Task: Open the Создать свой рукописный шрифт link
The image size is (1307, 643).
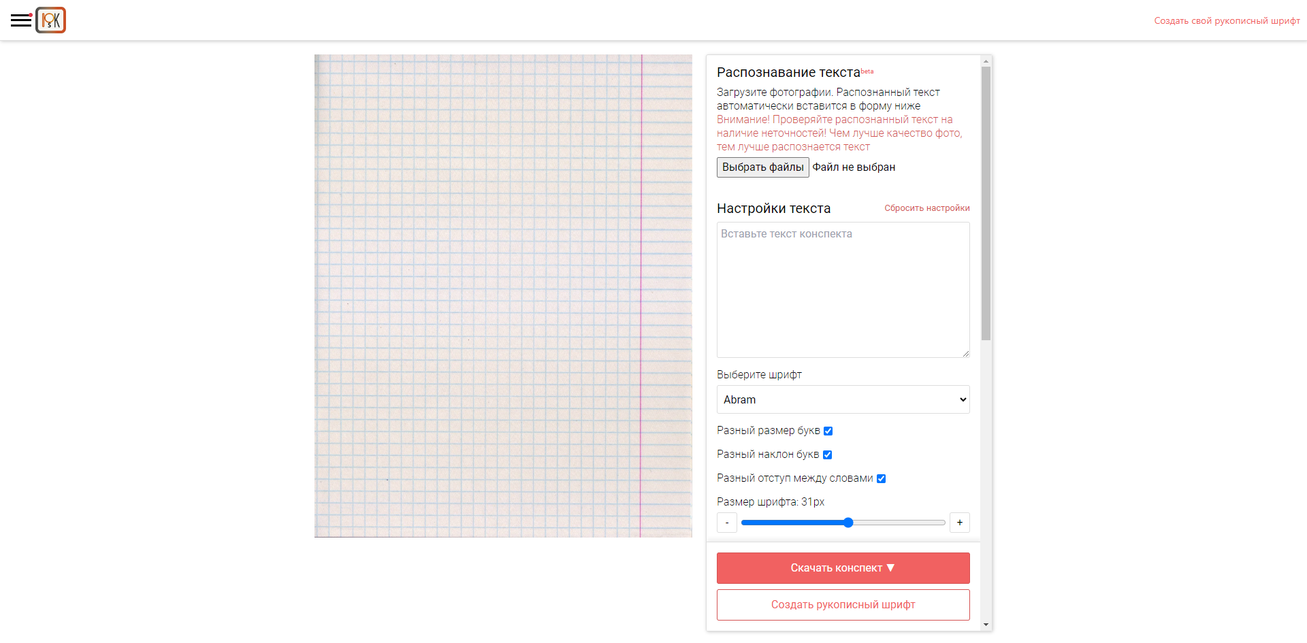Action: (1227, 21)
